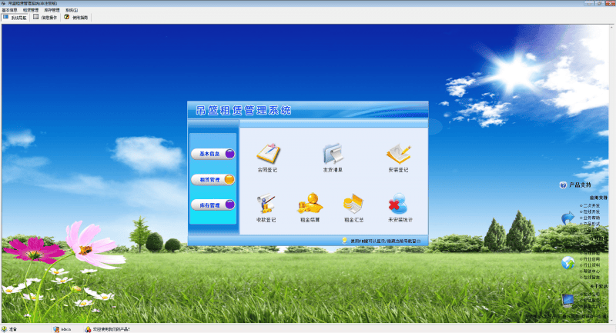Open the 基本信息 menu in menu bar
The image size is (616, 333).
[x=10, y=10]
